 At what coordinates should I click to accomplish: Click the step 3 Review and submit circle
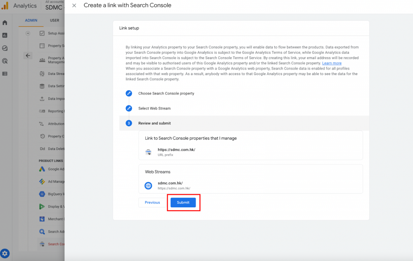coord(129,123)
